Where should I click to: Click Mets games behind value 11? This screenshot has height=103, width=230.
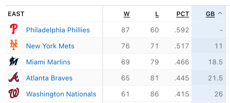[219, 46]
